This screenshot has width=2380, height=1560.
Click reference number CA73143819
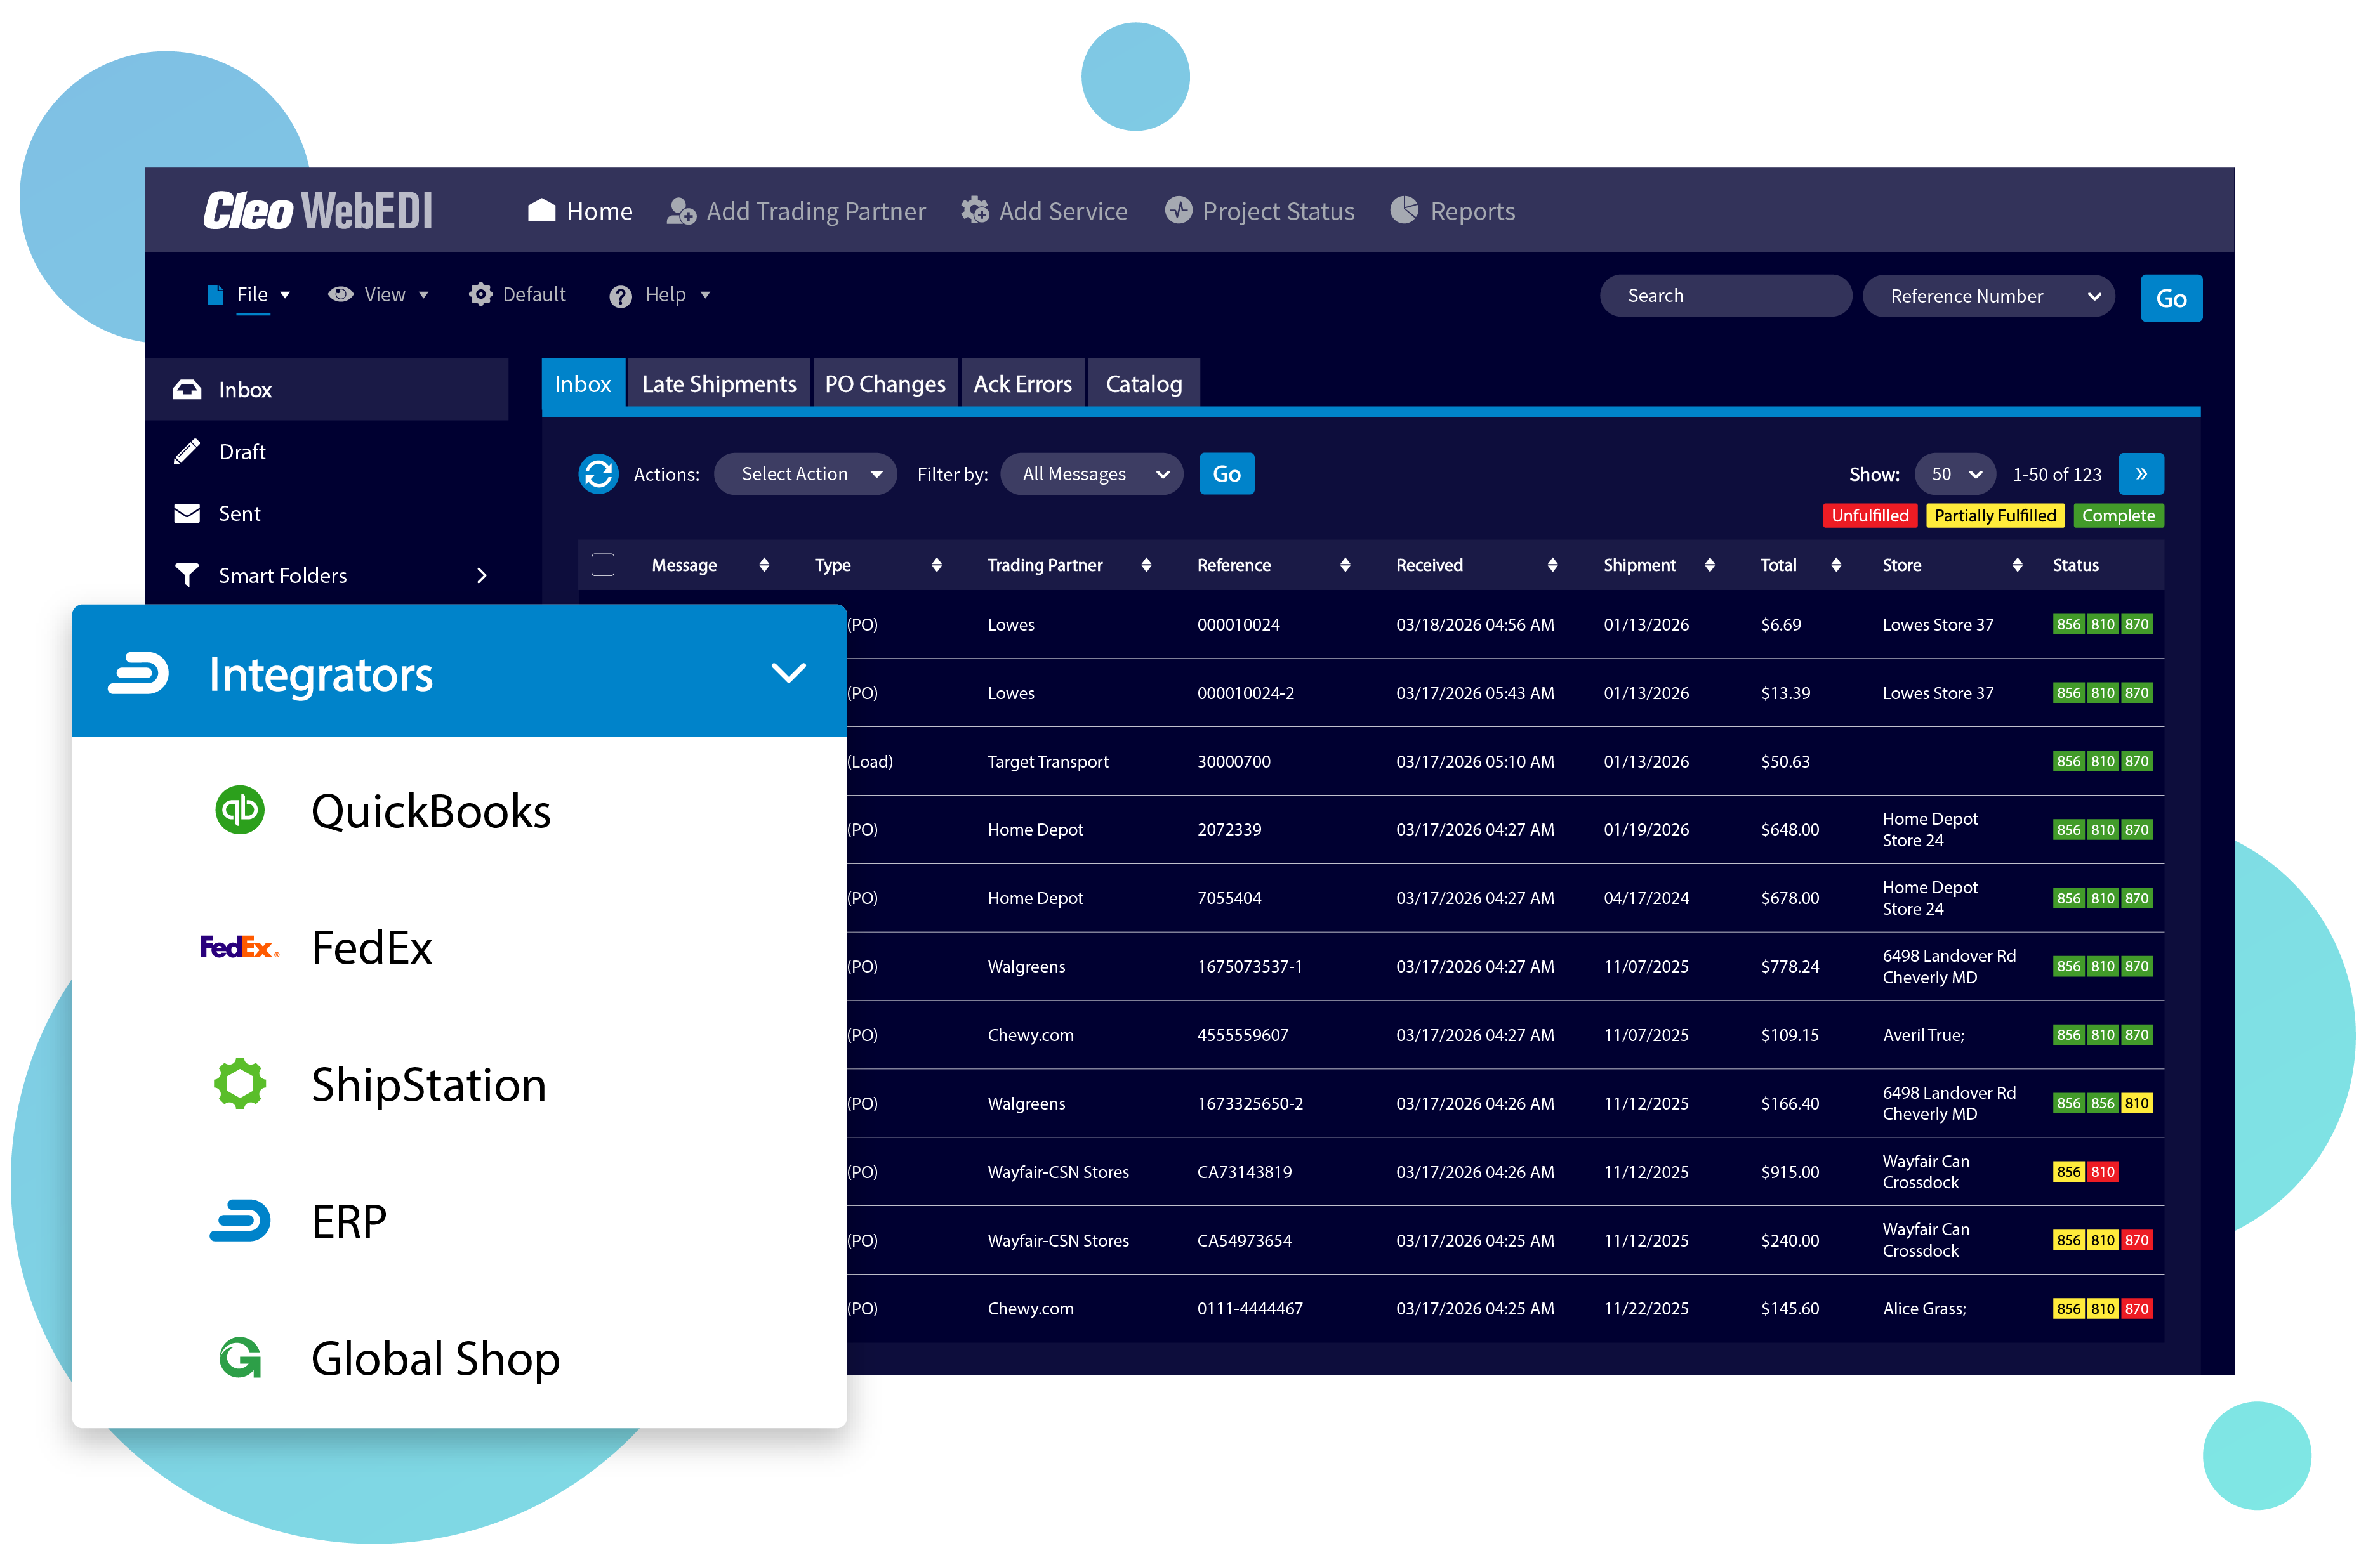click(x=1244, y=1172)
